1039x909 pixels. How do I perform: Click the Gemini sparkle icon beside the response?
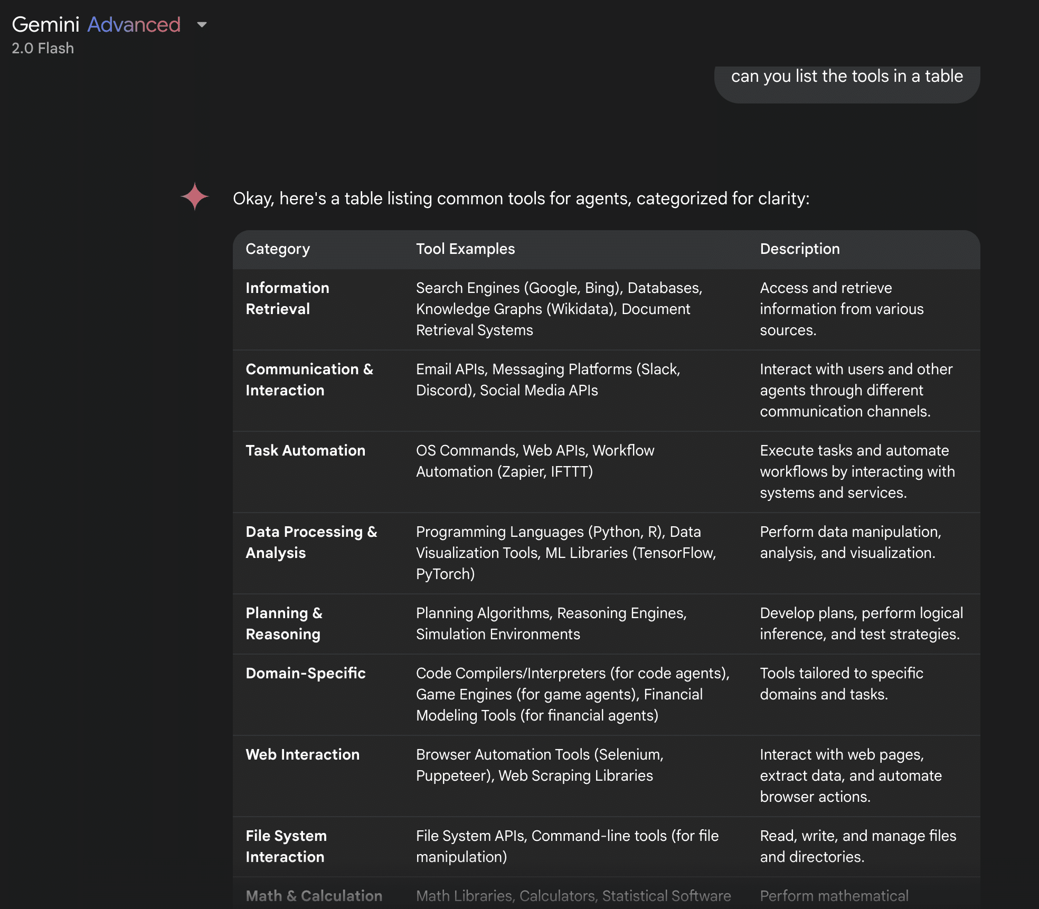(x=195, y=196)
